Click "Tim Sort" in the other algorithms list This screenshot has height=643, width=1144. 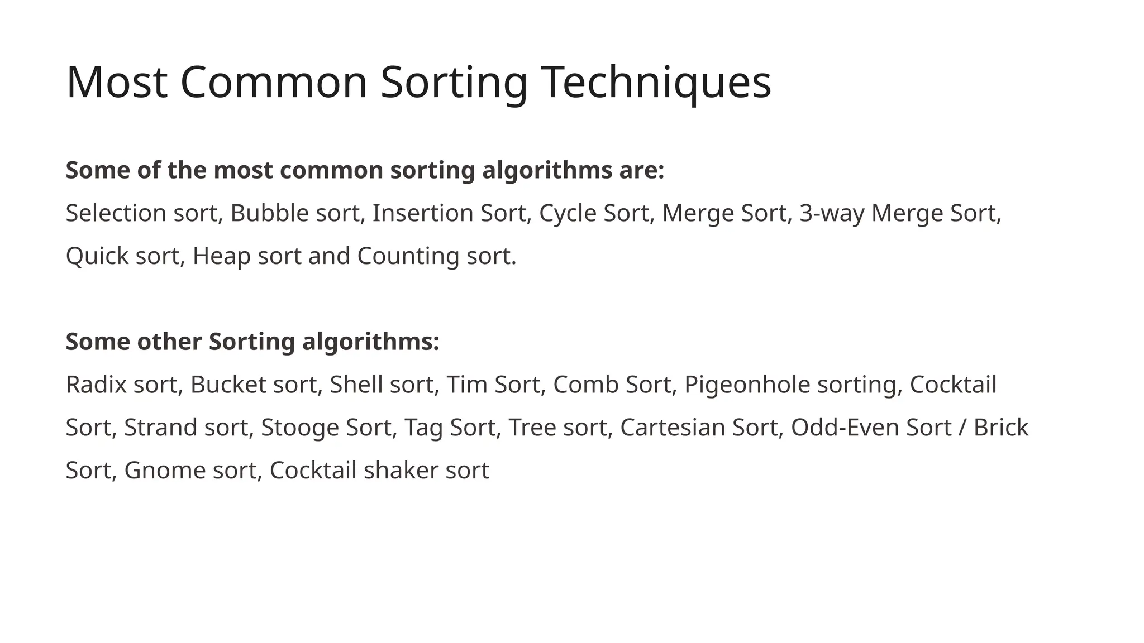(493, 385)
